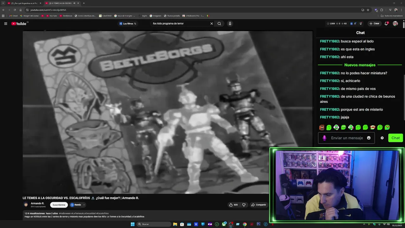This screenshot has height=228, width=405.
Task: Bookmark this page with the star
Action: [x=368, y=10]
